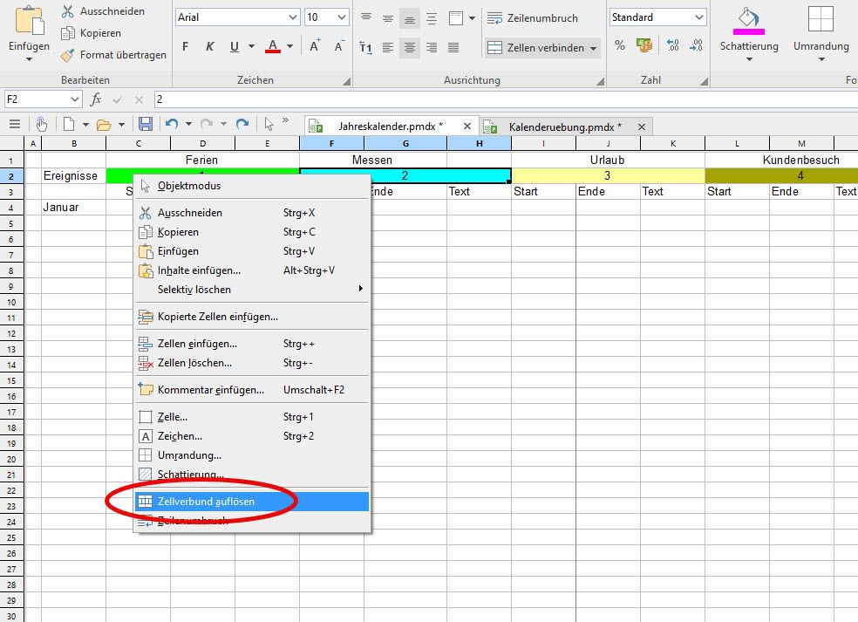Select 'Zellverbund auflösen' in context menu

[x=206, y=502]
